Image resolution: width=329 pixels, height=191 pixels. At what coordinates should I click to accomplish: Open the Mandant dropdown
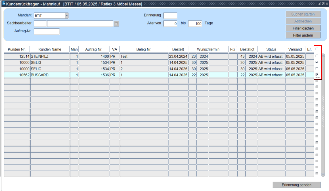coord(67,16)
